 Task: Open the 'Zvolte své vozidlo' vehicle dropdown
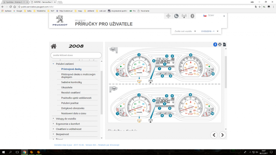point(185,31)
